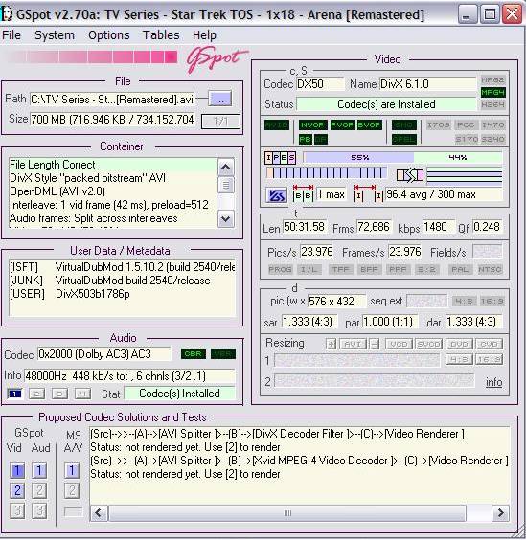Open the Options menu
526x540 pixels.
pyautogui.click(x=109, y=35)
